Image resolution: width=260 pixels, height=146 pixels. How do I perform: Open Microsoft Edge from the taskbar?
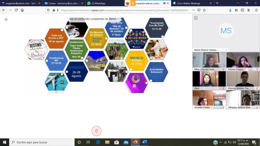pos(98,142)
